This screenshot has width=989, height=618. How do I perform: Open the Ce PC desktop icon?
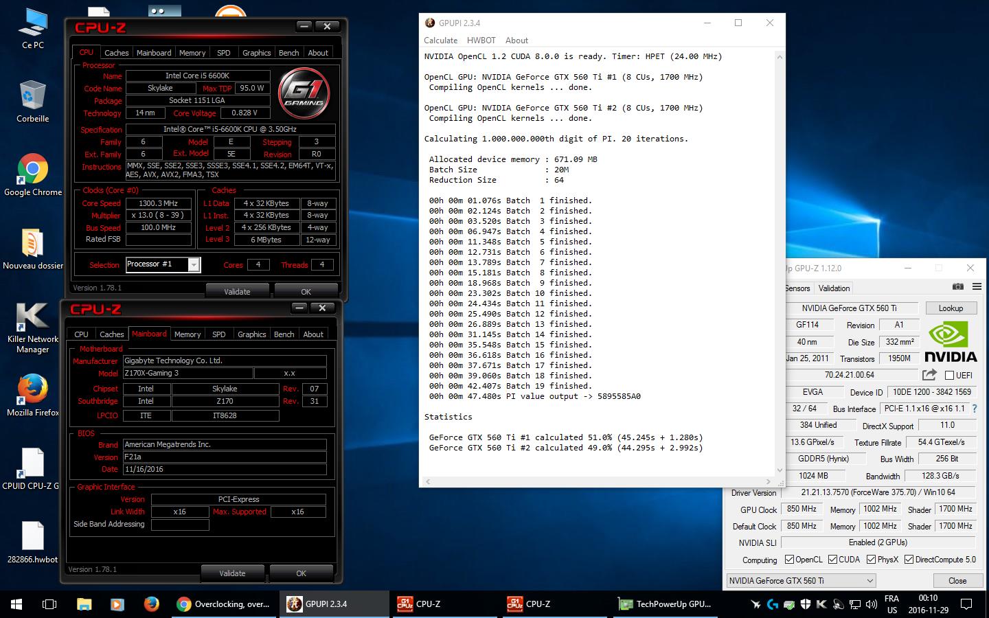pyautogui.click(x=32, y=28)
